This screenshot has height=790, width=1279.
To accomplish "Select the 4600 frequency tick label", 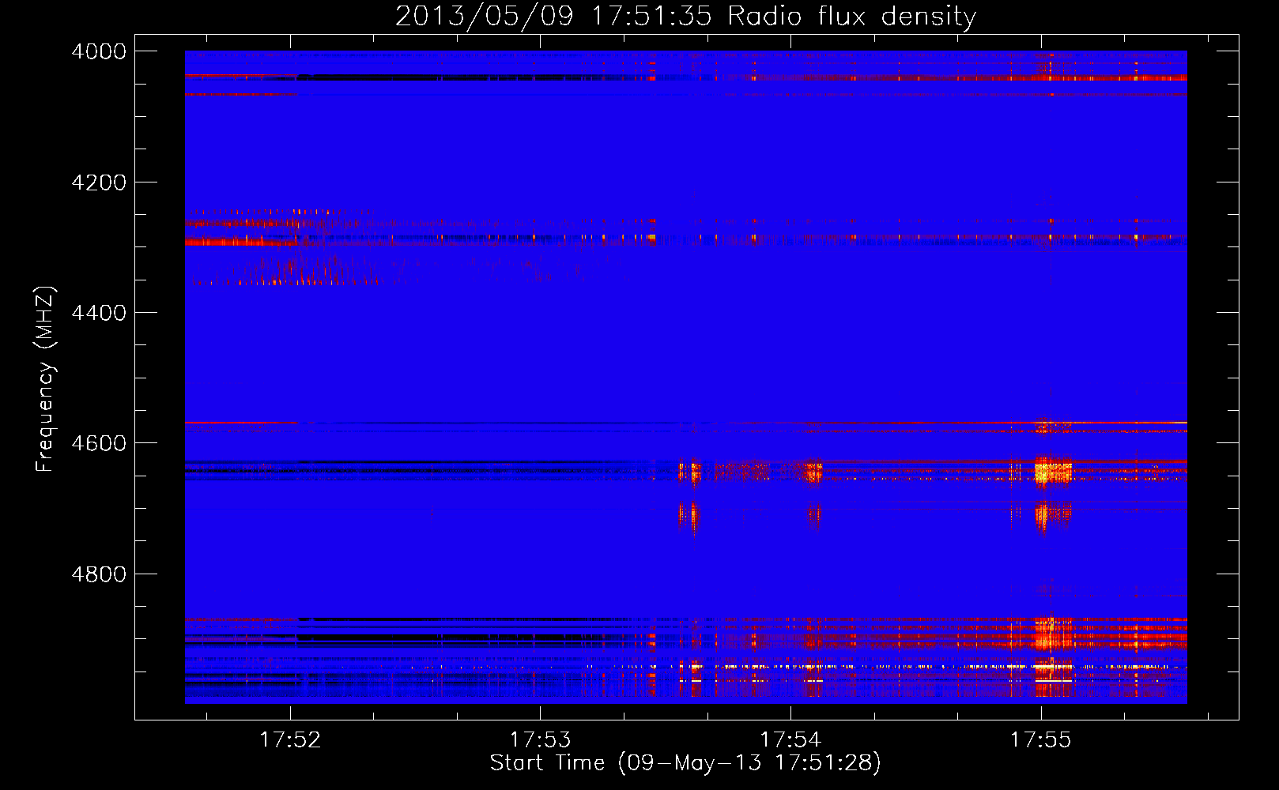I will coord(99,443).
